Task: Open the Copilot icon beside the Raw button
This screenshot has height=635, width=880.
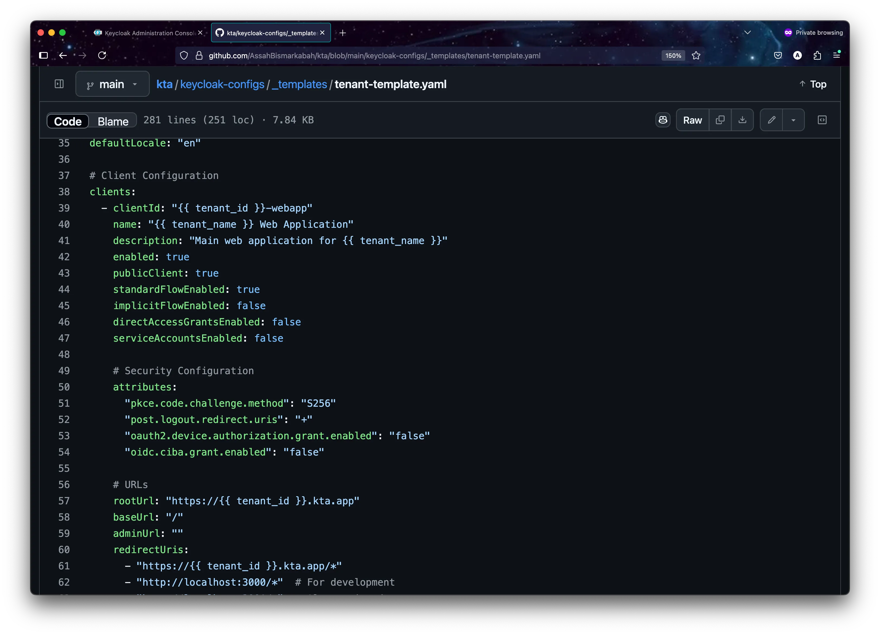Action: click(663, 120)
